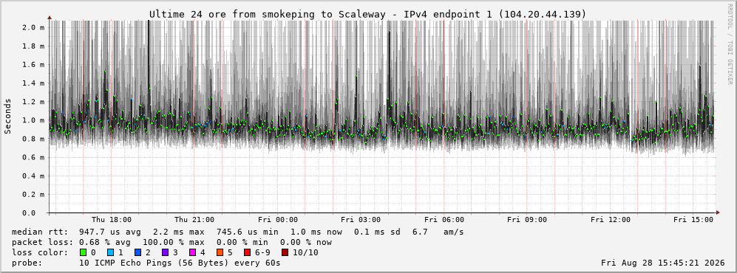Click the purple loss color 3 swatch
This screenshot has height=273, width=737.
(x=164, y=252)
